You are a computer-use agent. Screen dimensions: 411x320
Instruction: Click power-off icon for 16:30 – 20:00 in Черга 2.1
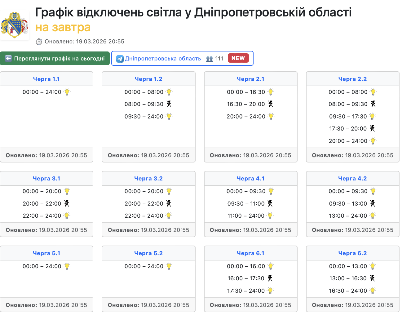pos(271,104)
